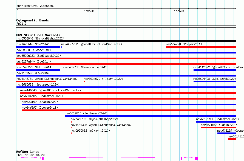Open the nsv6615633 (Sedlazeck2020) label
The height and width of the screenshot is (161, 244).
coord(38,84)
